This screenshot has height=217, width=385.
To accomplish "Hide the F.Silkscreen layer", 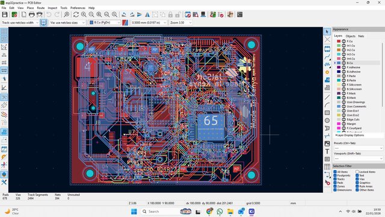I will [x=343, y=84].
